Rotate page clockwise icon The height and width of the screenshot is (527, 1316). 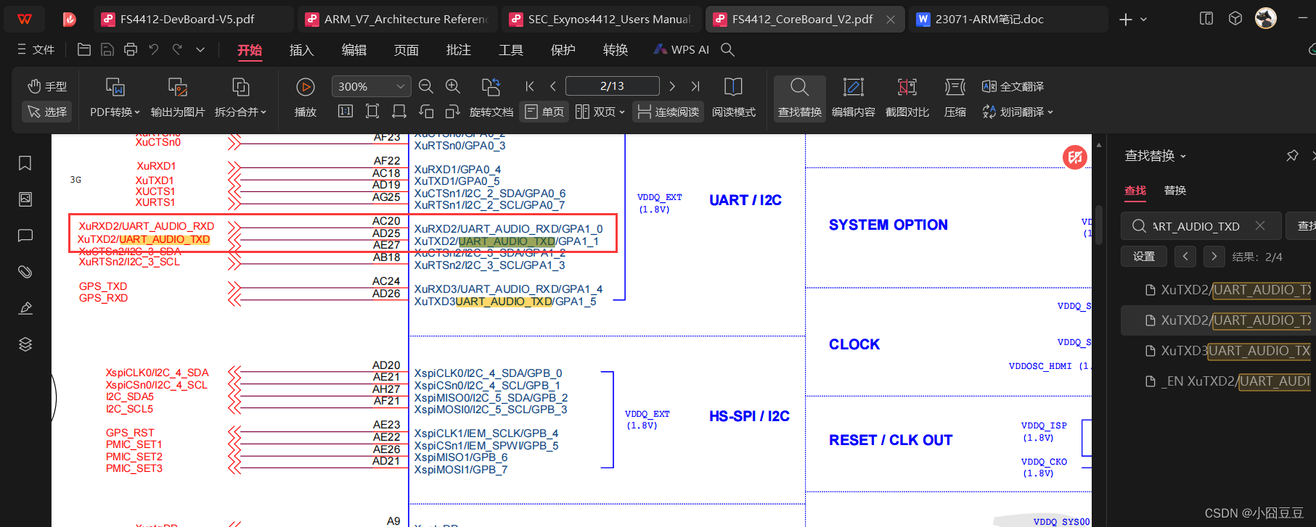pos(453,112)
